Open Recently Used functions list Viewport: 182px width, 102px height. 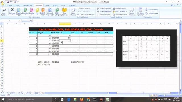[x=19, y=12]
